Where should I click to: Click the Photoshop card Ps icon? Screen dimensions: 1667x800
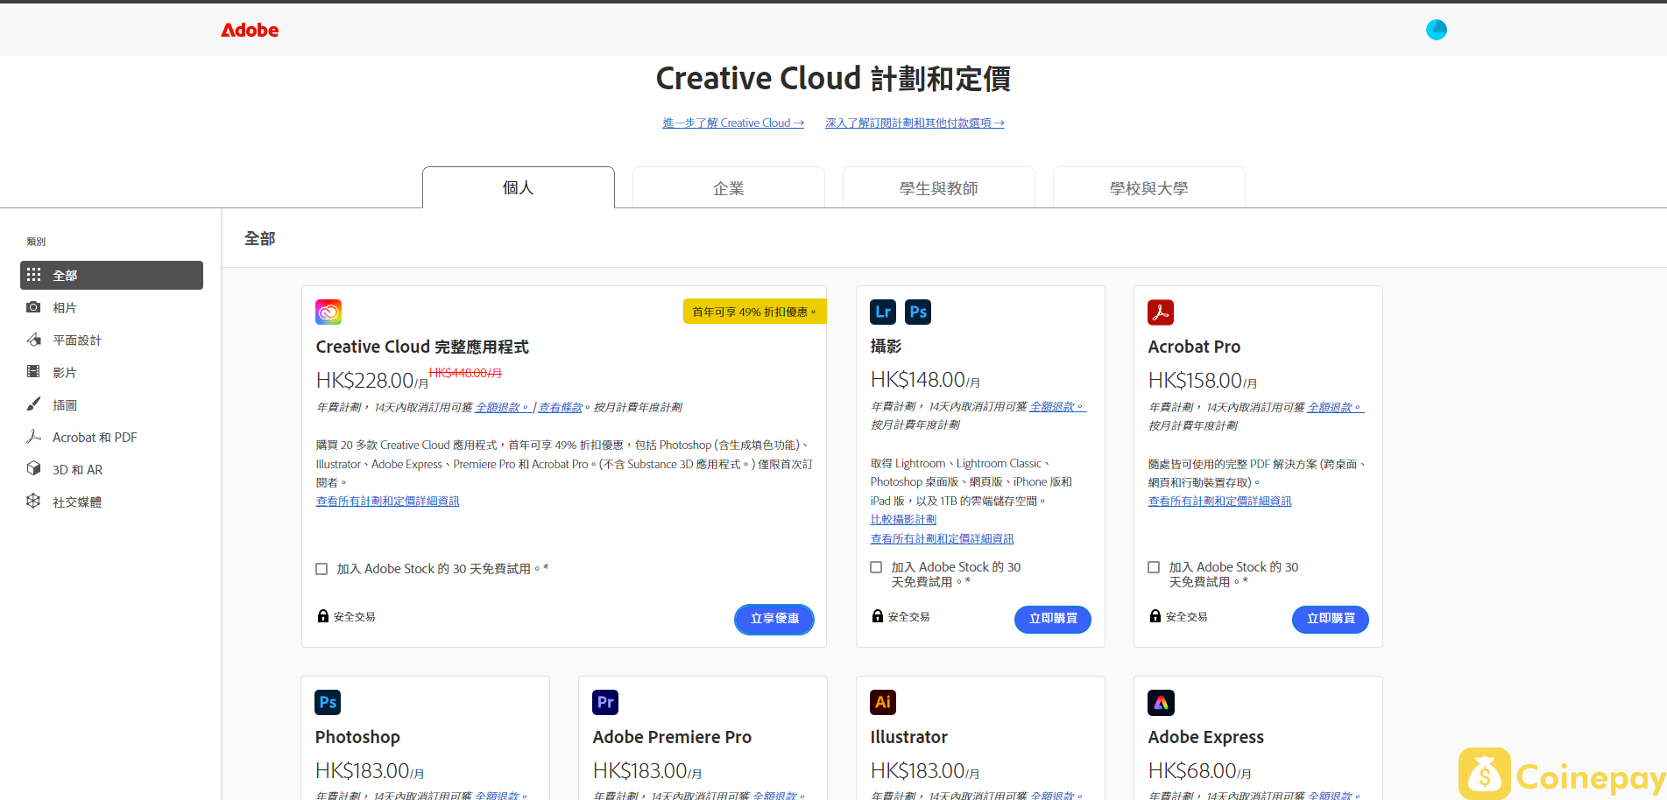[x=328, y=702]
